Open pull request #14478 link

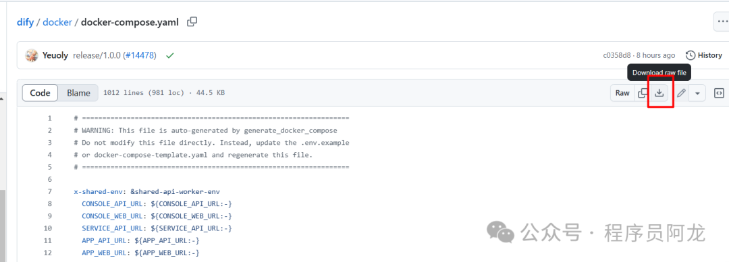[140, 55]
